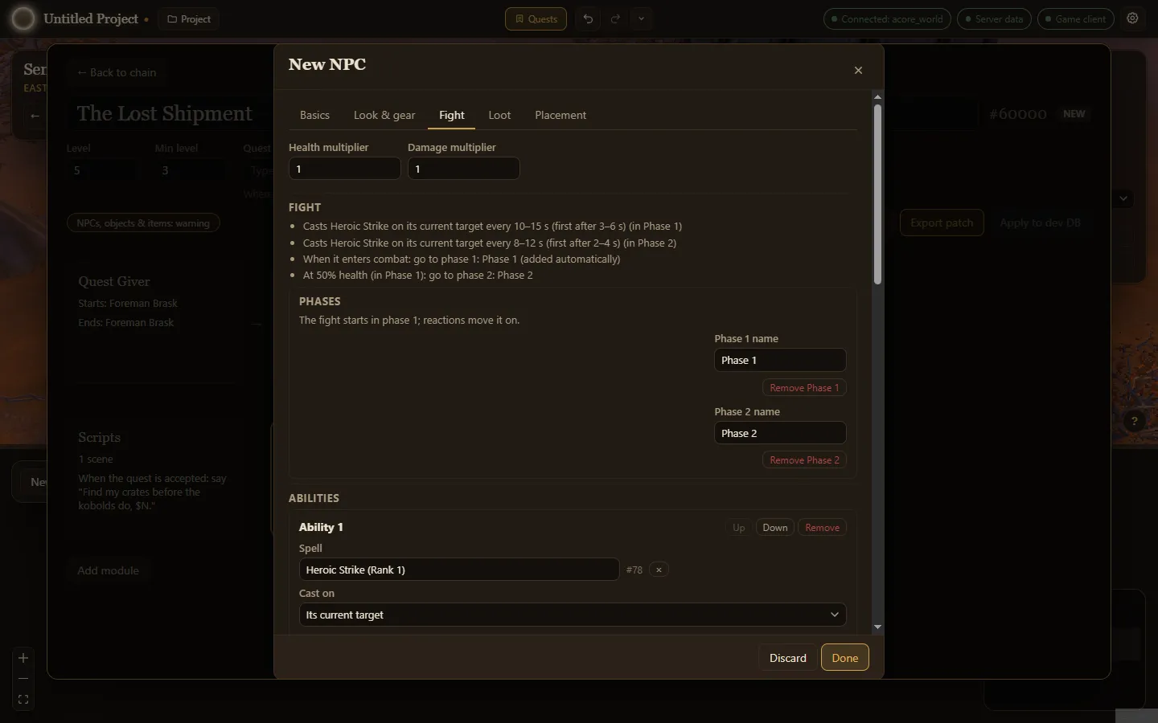Go to the Loot tab

pos(499,115)
